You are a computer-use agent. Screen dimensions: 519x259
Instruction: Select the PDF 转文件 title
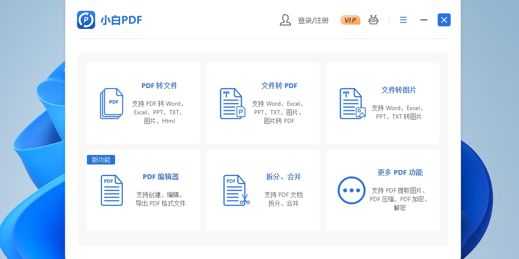[159, 85]
